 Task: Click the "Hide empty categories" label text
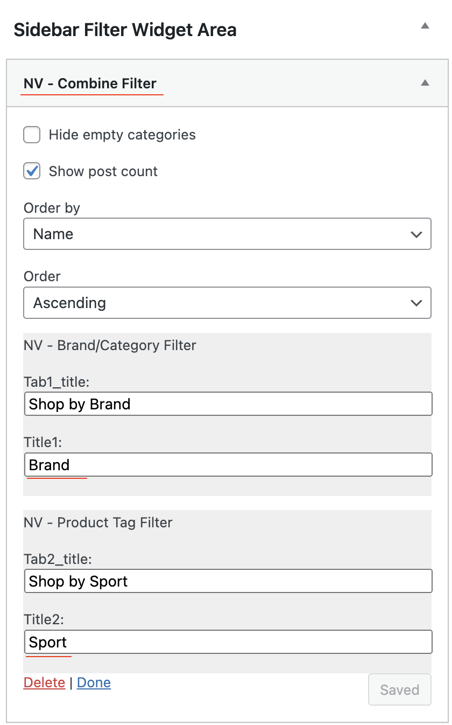(122, 135)
